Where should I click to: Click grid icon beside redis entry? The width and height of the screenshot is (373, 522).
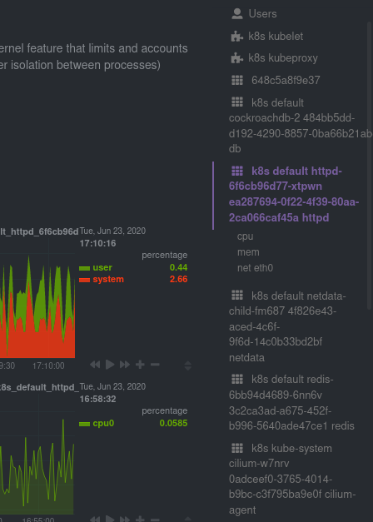click(x=236, y=379)
